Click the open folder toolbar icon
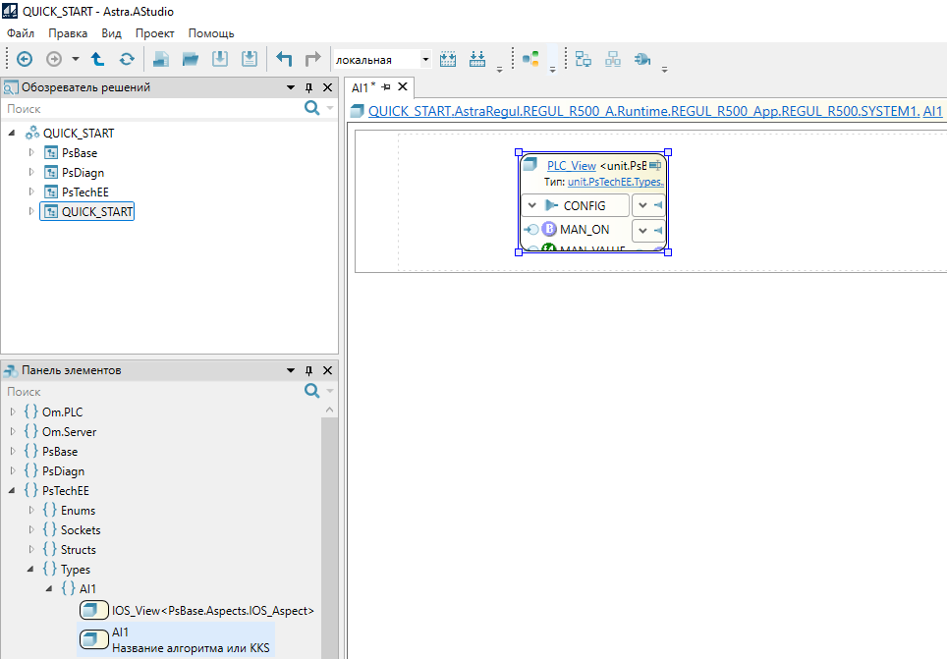 coord(191,59)
